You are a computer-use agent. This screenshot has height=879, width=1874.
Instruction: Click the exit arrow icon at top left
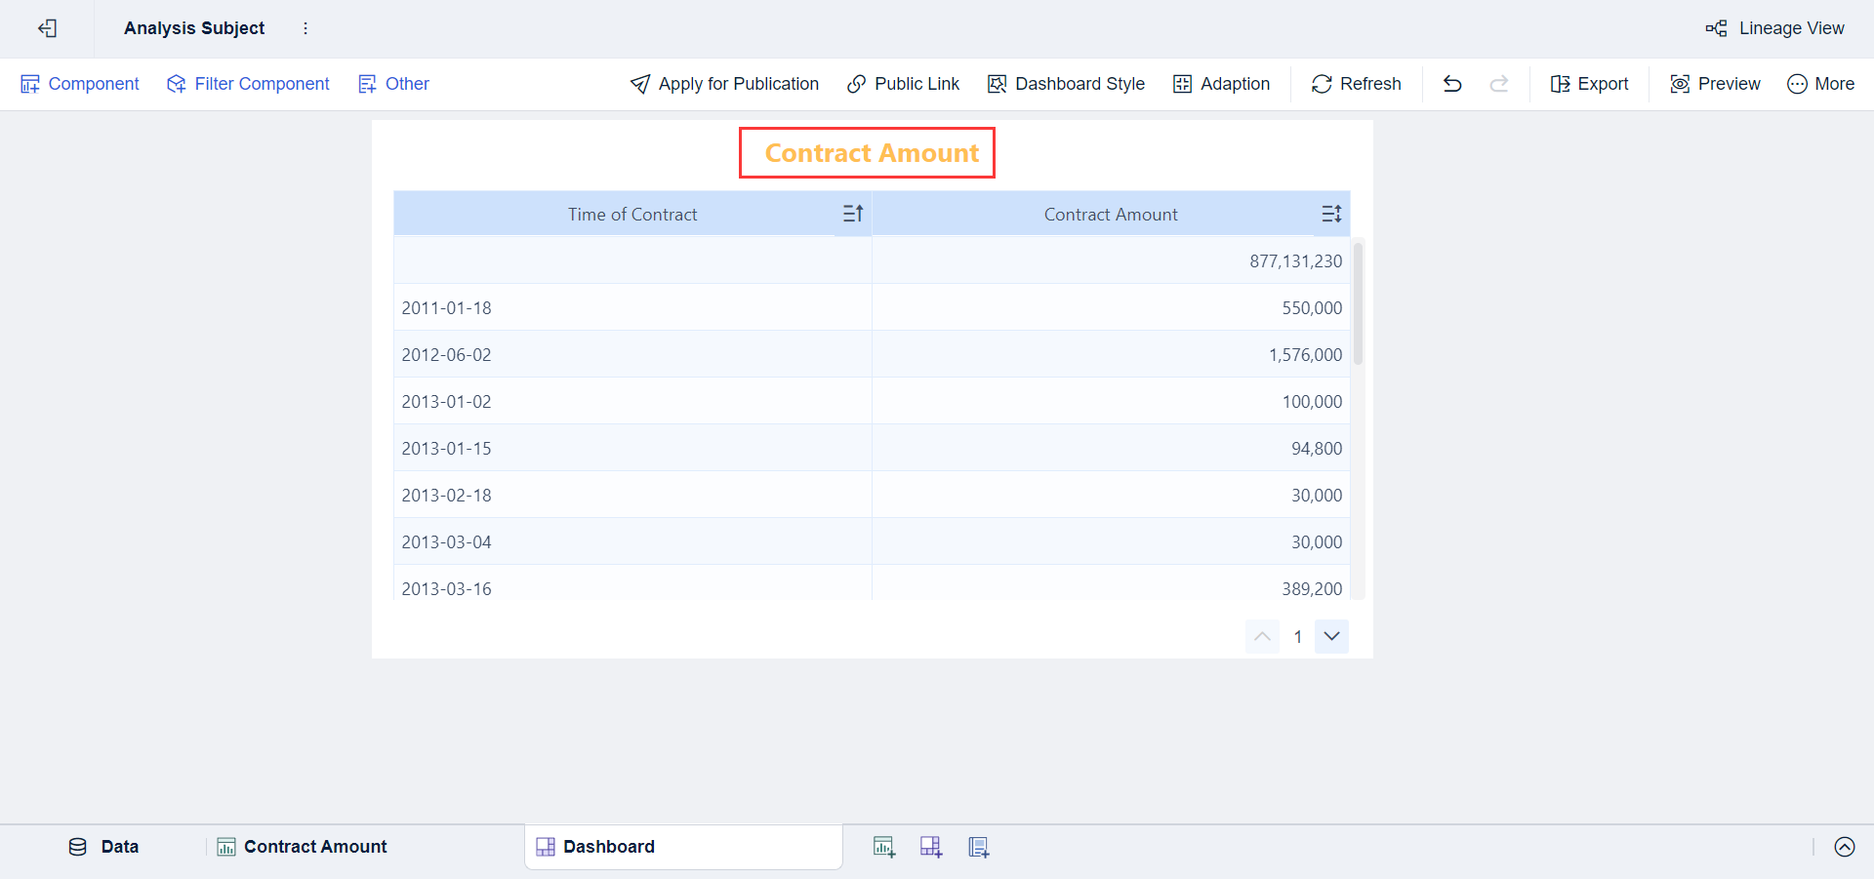[47, 28]
